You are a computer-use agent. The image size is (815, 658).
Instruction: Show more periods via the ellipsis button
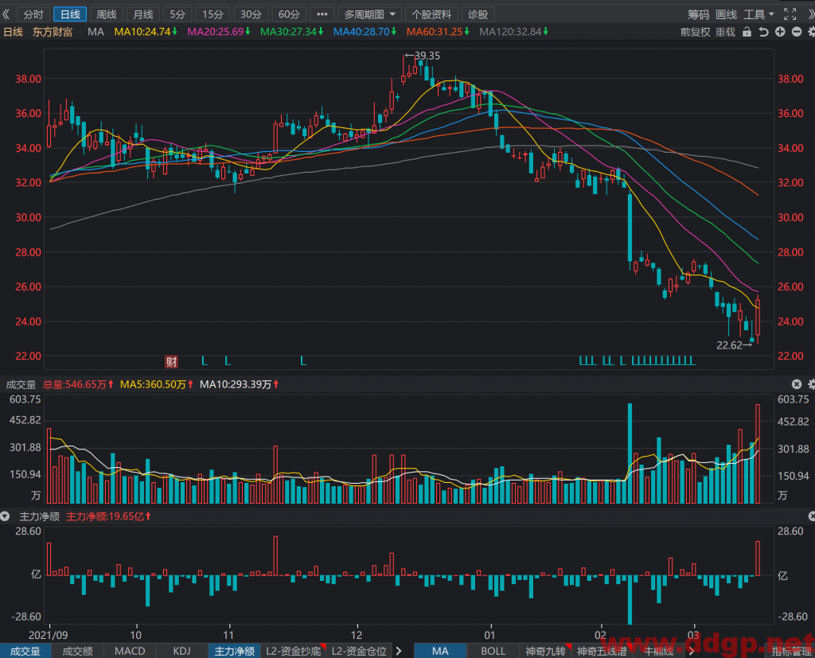[x=322, y=14]
